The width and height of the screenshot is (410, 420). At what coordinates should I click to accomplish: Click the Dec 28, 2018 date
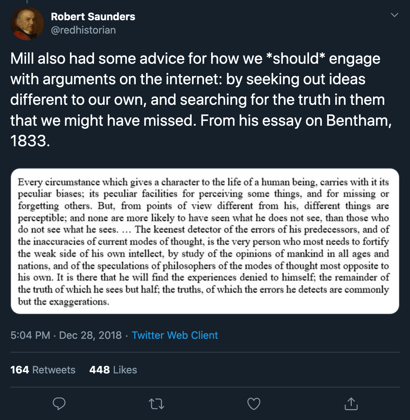tap(91, 335)
